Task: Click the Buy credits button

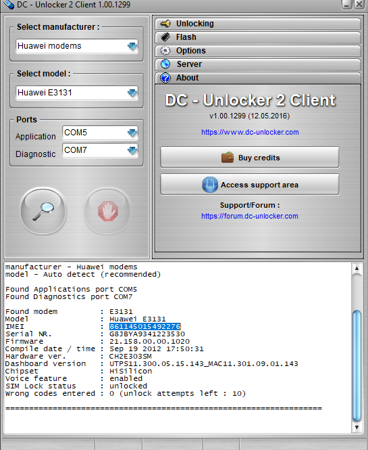Action: click(249, 157)
